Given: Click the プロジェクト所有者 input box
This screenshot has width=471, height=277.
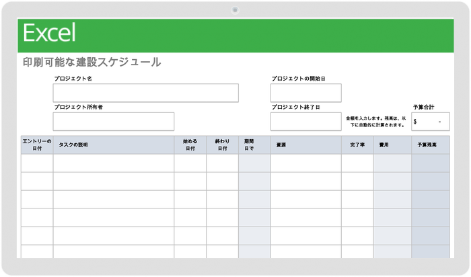Looking at the screenshot, I should click(114, 122).
